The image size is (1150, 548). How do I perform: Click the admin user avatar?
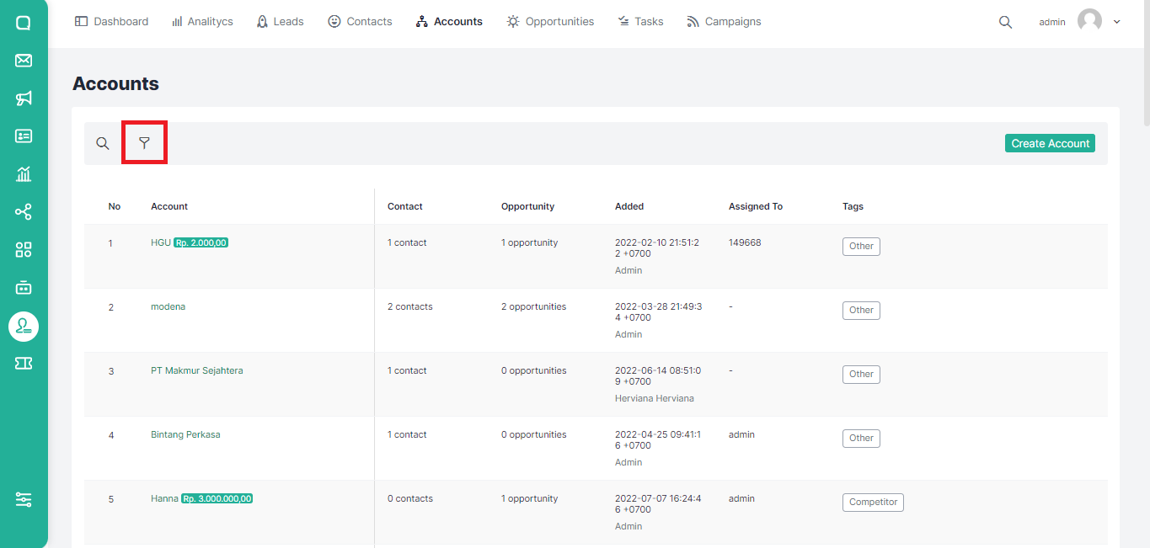pos(1089,21)
